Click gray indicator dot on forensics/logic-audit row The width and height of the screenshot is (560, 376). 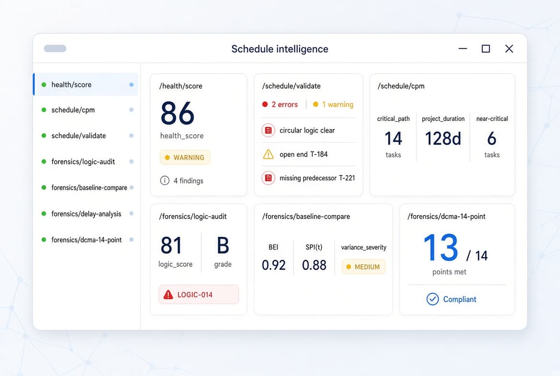(x=131, y=162)
